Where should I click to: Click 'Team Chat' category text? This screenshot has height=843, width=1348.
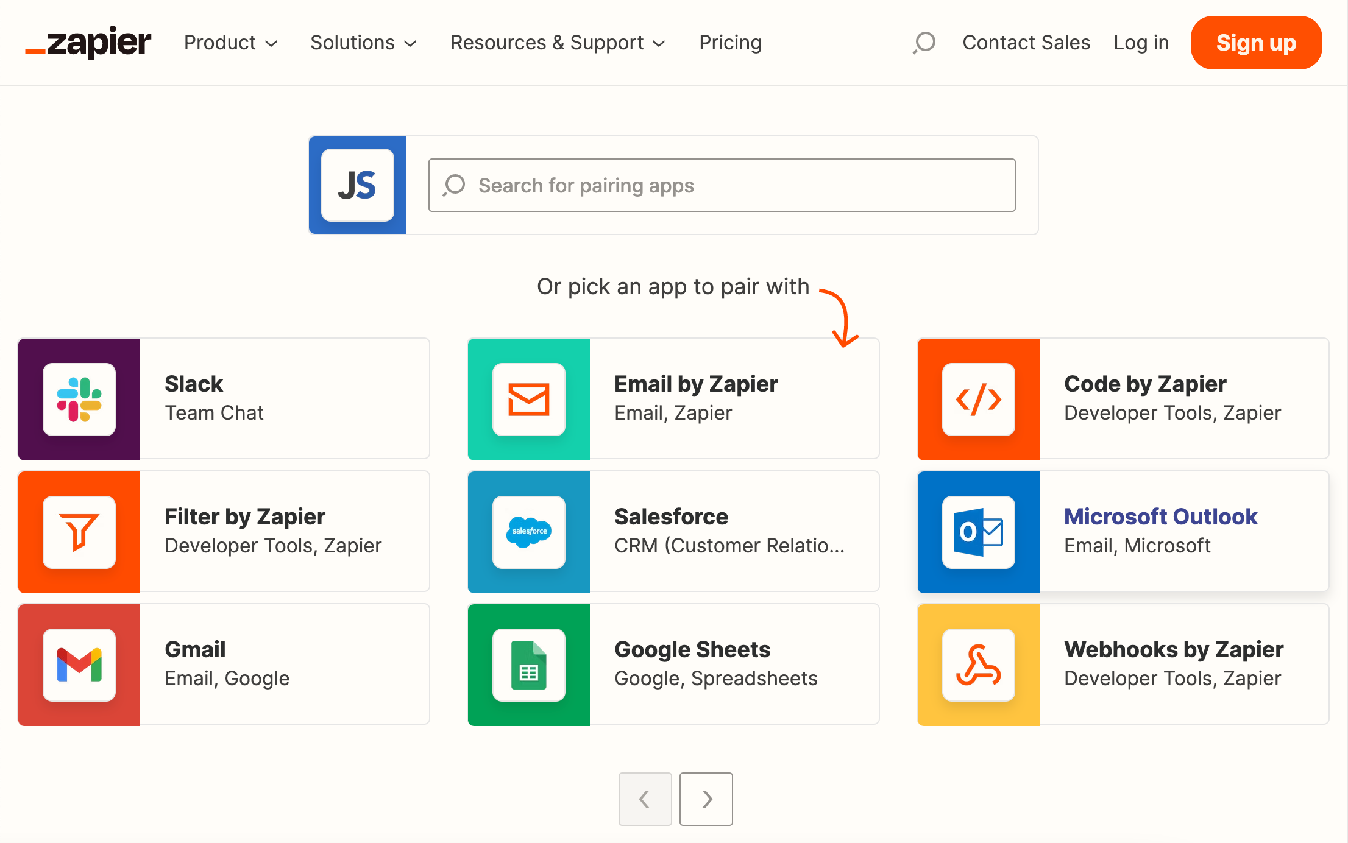click(x=214, y=413)
